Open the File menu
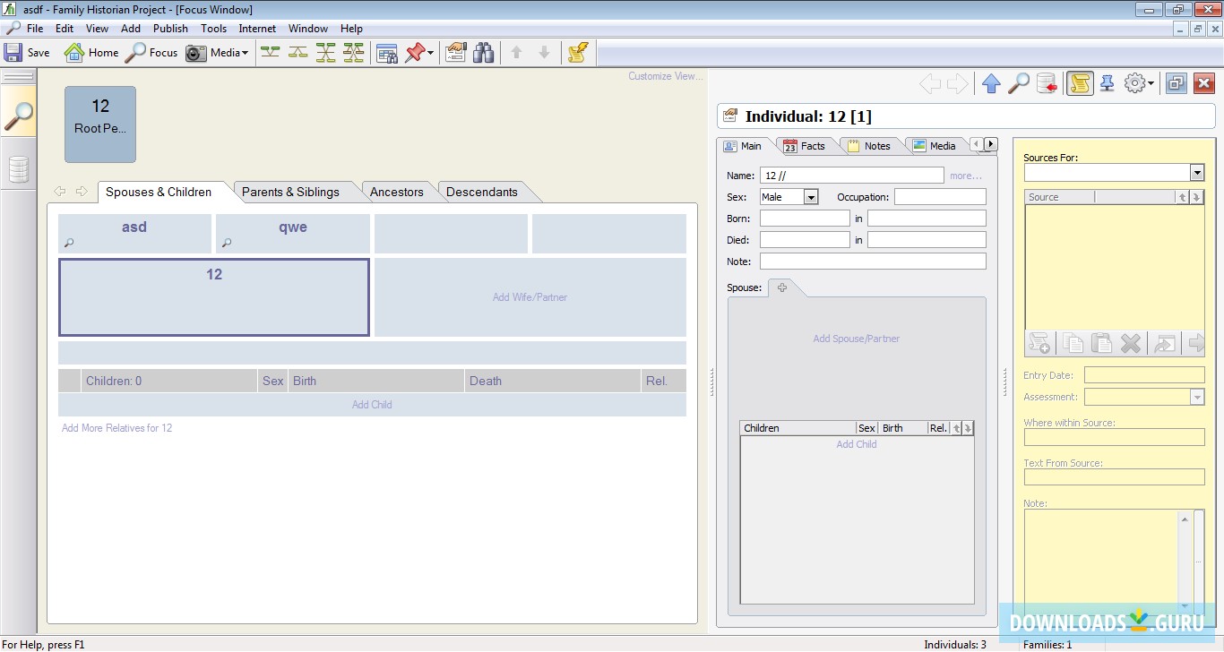The image size is (1224, 652). 35,29
